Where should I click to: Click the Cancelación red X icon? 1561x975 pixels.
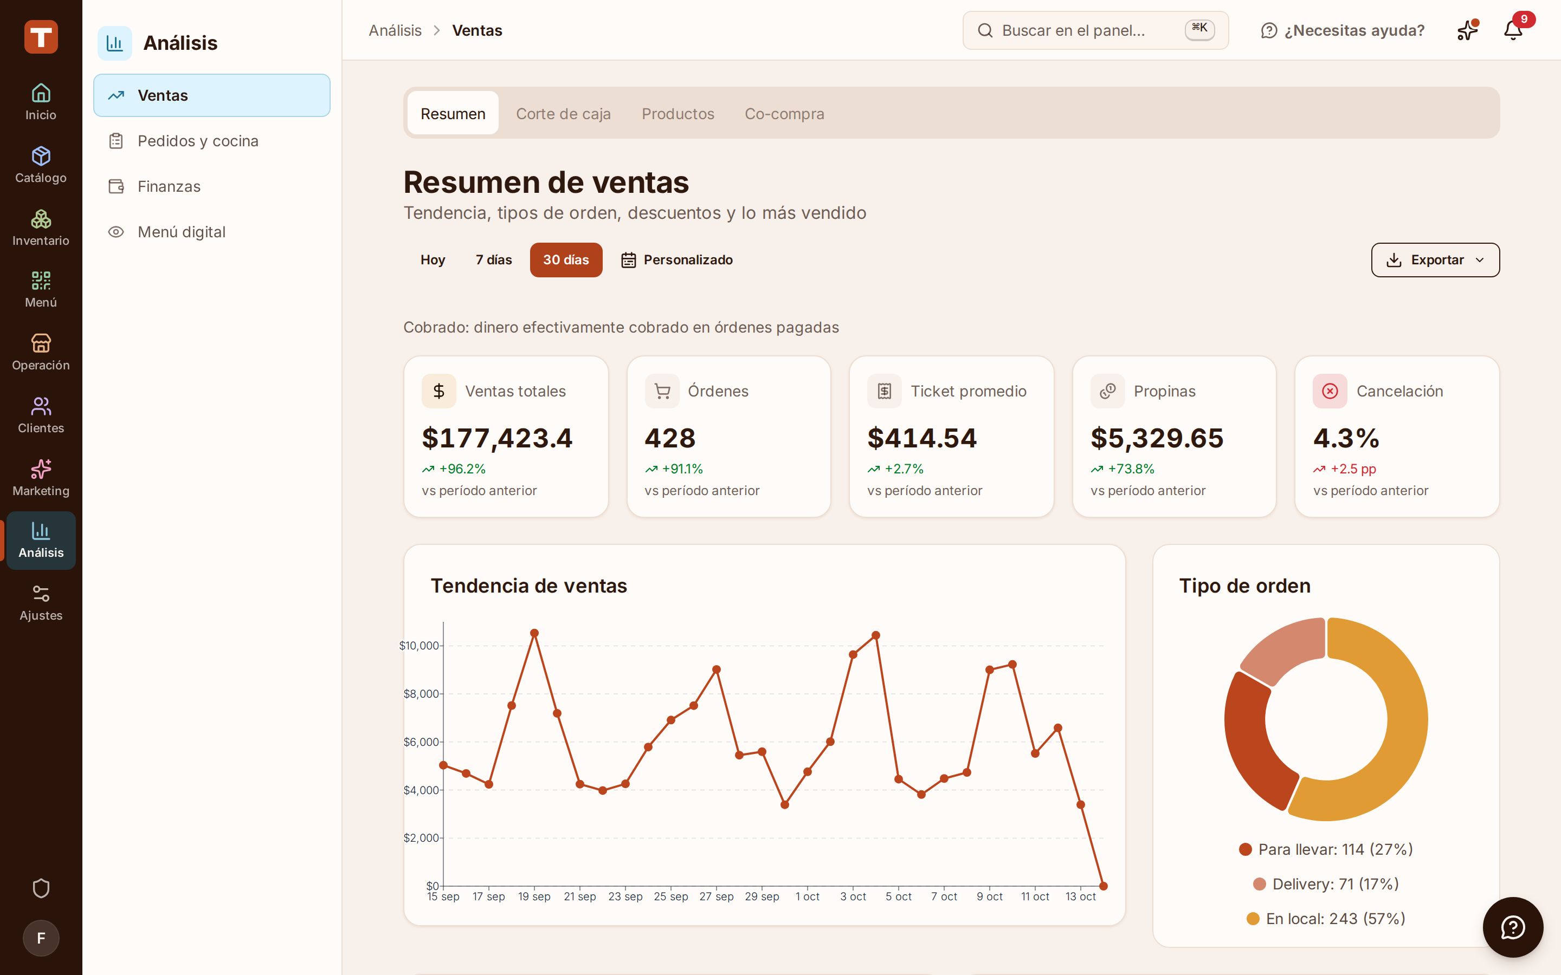coord(1330,392)
